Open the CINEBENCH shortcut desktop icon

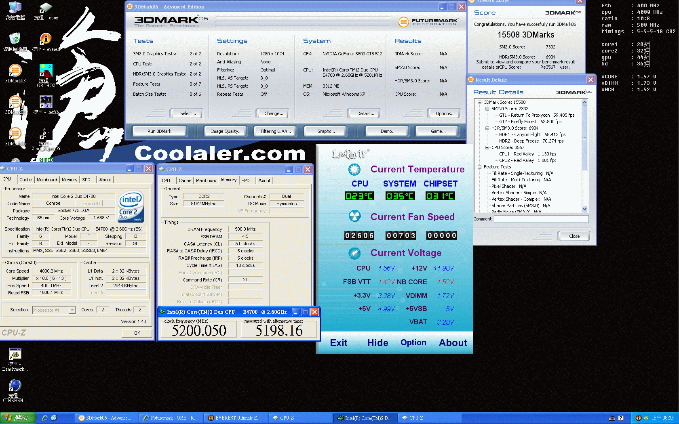pos(15,391)
